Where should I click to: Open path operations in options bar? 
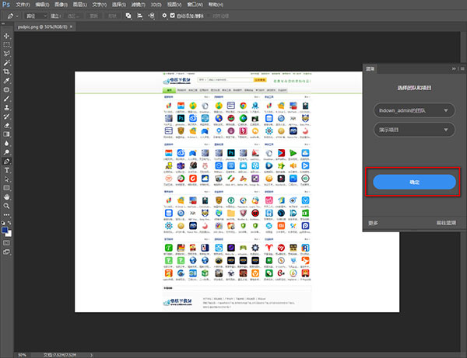point(128,16)
